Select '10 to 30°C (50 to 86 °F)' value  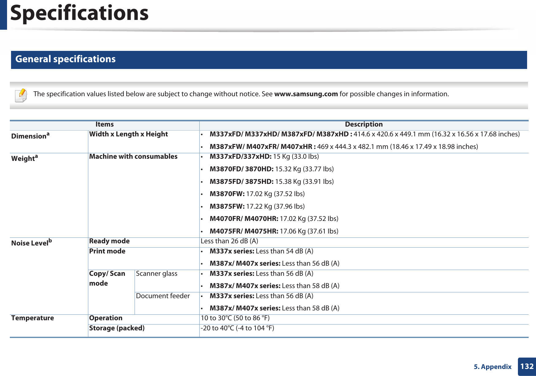pyautogui.click(x=235, y=318)
